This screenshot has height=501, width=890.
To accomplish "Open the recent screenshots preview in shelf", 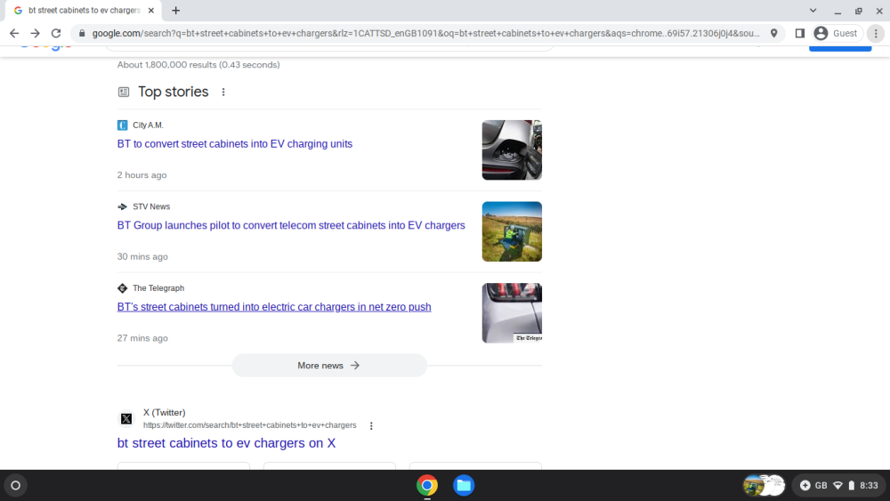I will [x=764, y=485].
